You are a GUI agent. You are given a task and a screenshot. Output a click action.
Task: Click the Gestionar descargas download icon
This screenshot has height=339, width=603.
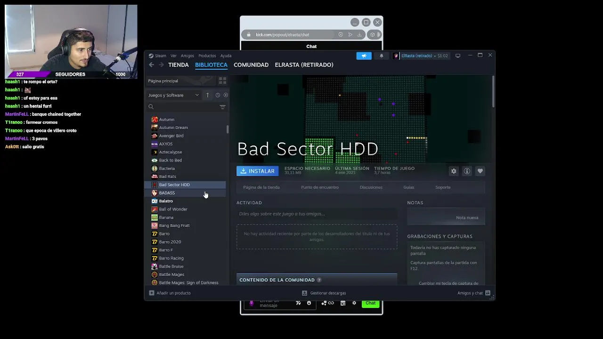coord(304,293)
